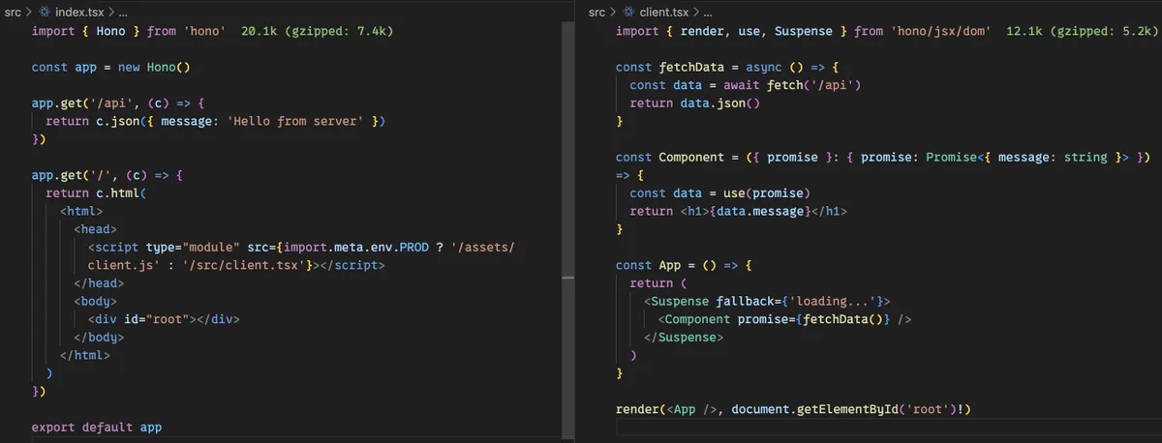This screenshot has width=1162, height=443.
Task: Click the opening <html> tag line
Action: pos(81,211)
